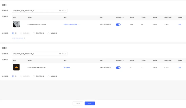This screenshot has width=186, height=108.
Task: Click the author name in the 创意1 row
Action: (x=105, y=24)
